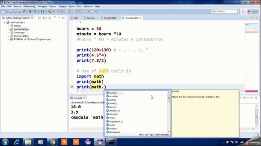The image size is (261, 146).
Task: Click the volume icon in system tray
Action: pyautogui.click(x=237, y=142)
